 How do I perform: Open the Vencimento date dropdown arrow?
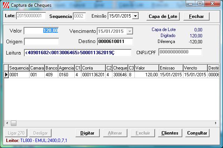pos(130,31)
